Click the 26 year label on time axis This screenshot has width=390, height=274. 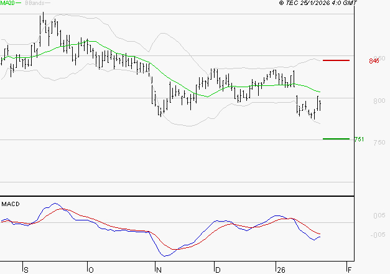pos(281,270)
